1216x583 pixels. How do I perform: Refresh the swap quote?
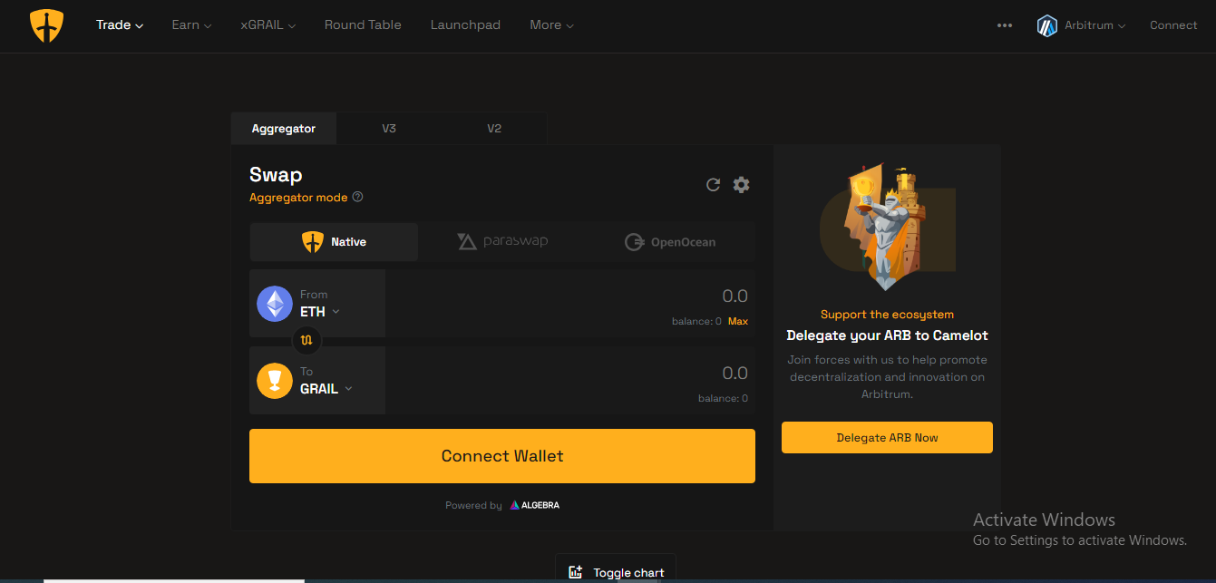pos(713,185)
